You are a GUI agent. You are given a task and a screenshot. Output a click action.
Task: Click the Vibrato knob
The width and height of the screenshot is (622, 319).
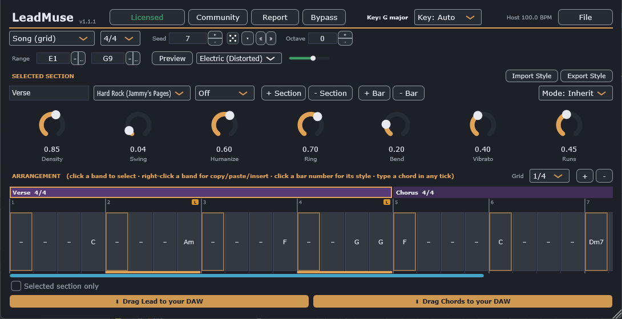[x=483, y=124]
